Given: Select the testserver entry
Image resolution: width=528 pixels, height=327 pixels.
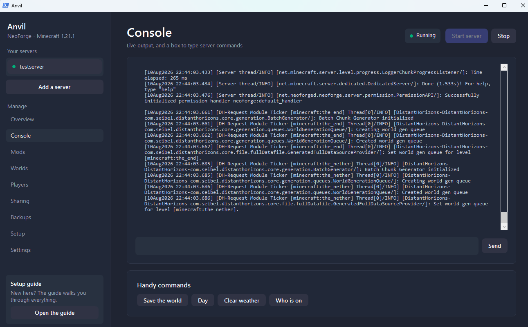Looking at the screenshot, I should tap(54, 67).
